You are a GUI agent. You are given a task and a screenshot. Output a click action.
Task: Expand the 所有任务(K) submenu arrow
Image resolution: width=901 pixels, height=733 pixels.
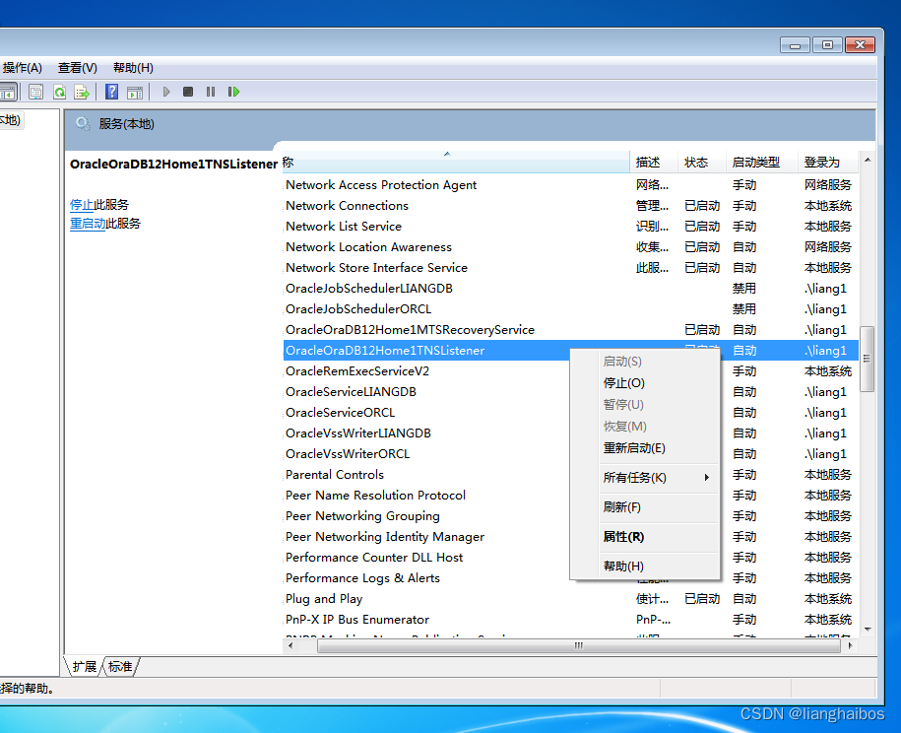(x=707, y=478)
